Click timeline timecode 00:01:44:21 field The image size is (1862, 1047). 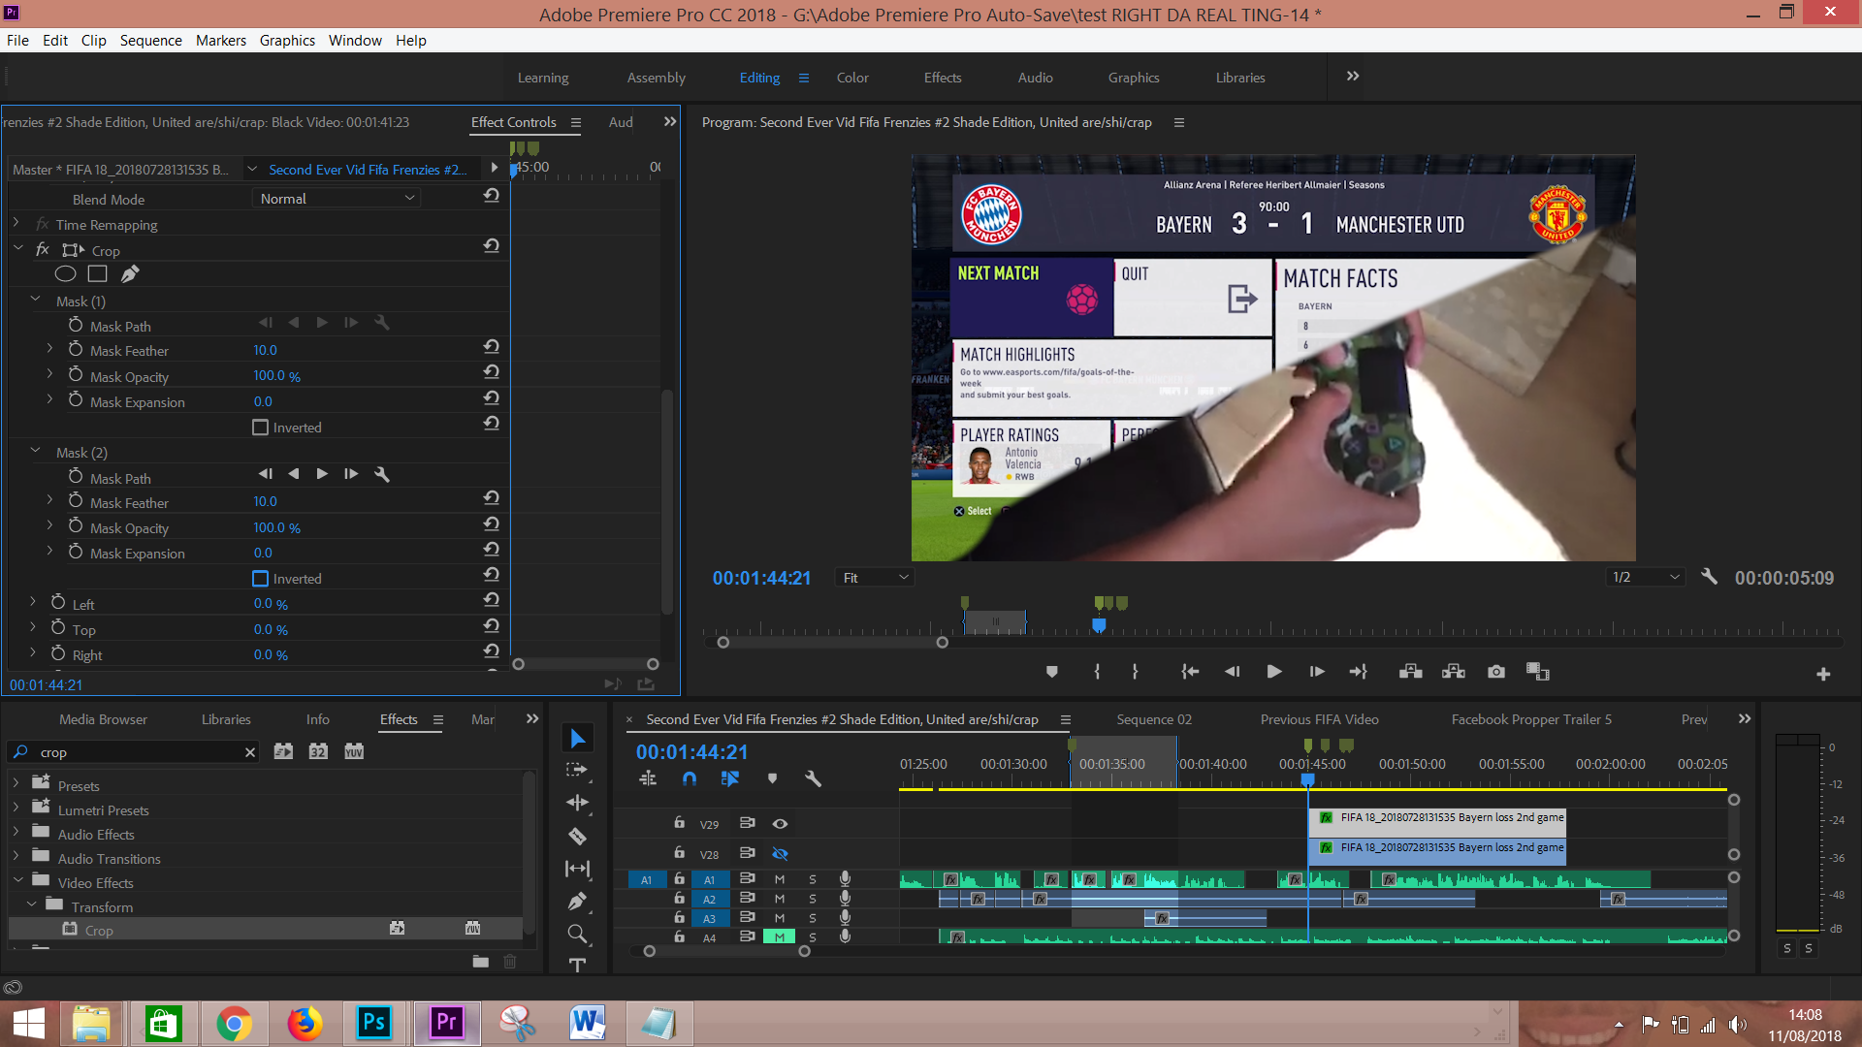[x=692, y=752]
